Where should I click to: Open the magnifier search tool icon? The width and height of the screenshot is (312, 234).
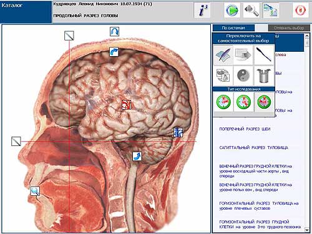251,10
